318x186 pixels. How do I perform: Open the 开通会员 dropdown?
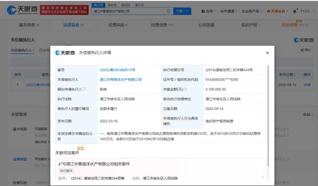coord(277,11)
